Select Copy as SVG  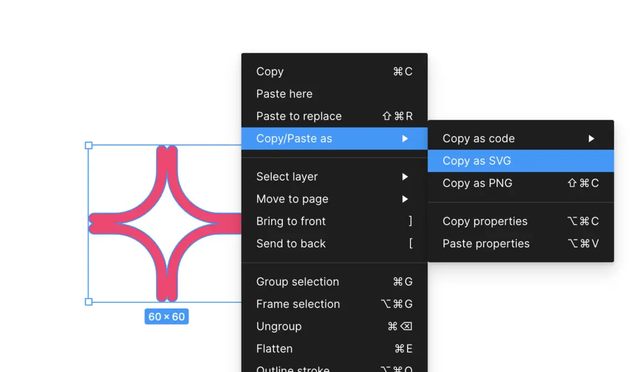(x=477, y=161)
